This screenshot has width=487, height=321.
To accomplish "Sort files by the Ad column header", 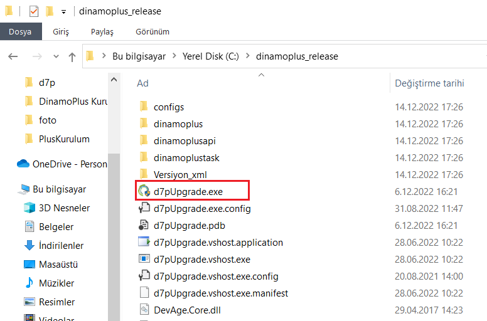I will [142, 83].
